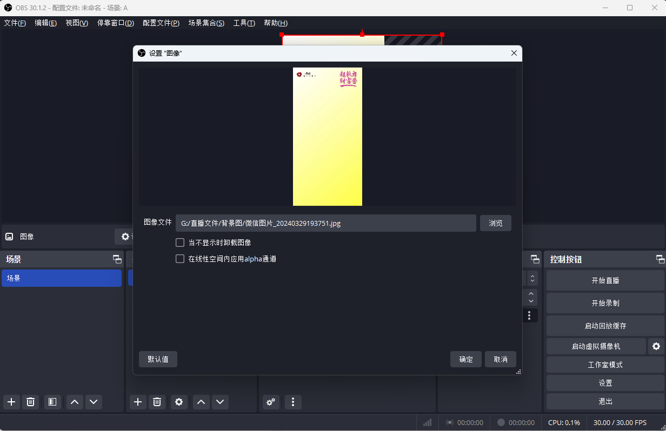Click the remove scene trash icon
Image resolution: width=666 pixels, height=431 pixels.
pos(30,402)
